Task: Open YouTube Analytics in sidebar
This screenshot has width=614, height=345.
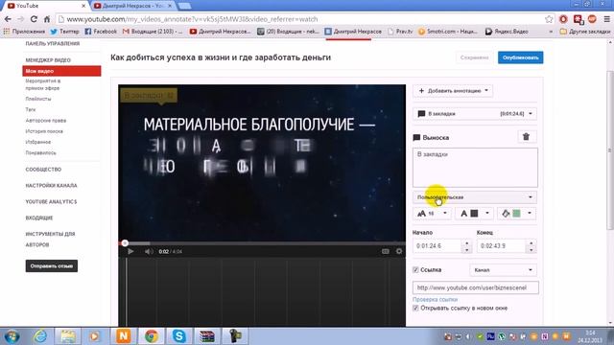Action: pyautogui.click(x=51, y=202)
